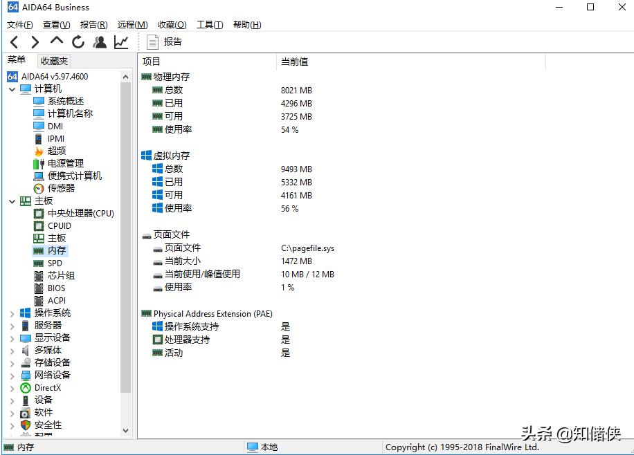Click the graph chart icon in toolbar
The image size is (634, 455).
(121, 41)
